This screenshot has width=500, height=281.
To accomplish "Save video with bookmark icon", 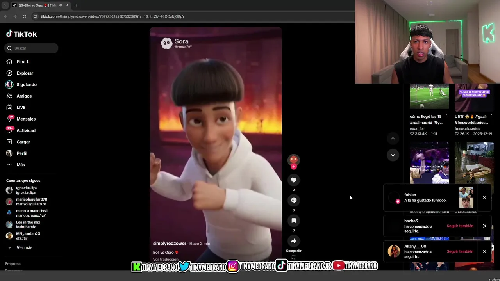I will coord(294,221).
